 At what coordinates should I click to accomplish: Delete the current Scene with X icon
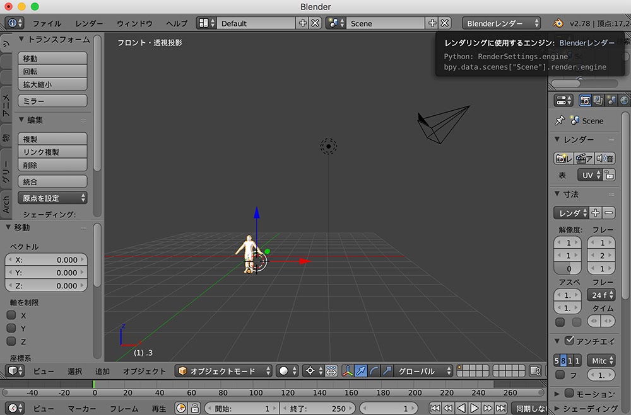point(445,23)
